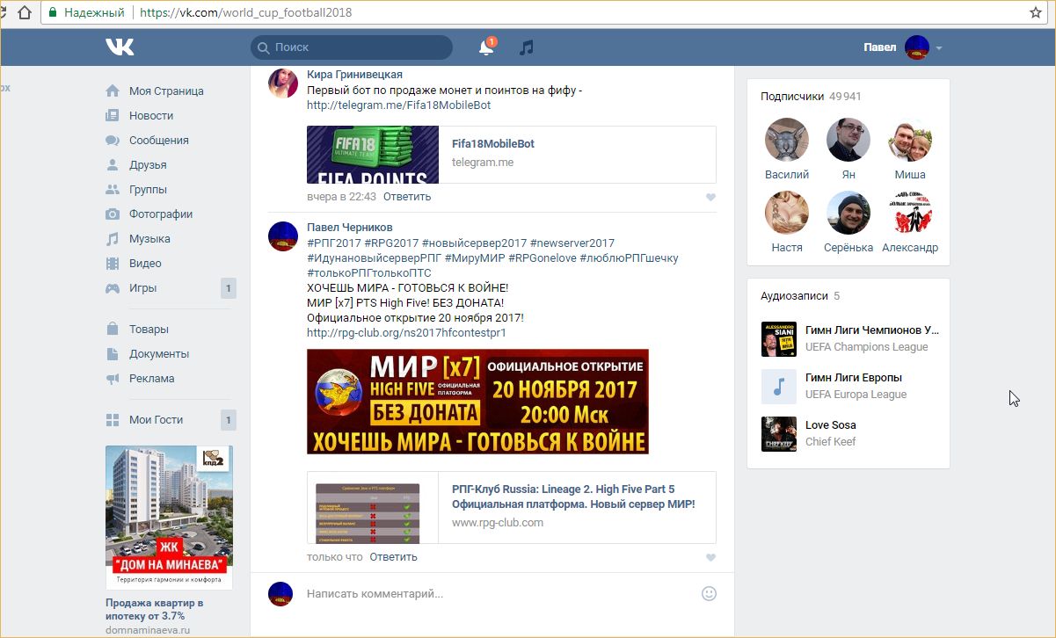
Task: Open the emoji smiley picker
Action: pos(709,594)
